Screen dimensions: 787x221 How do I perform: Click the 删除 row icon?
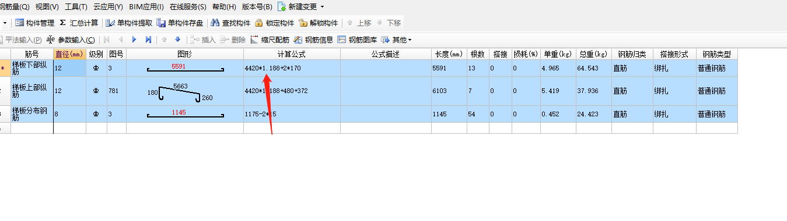tap(225, 40)
